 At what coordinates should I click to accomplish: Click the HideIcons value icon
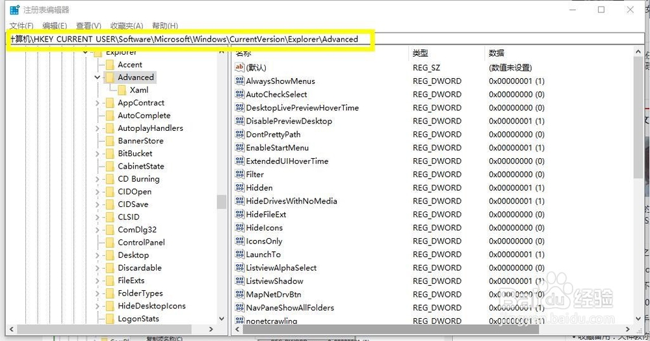[240, 227]
